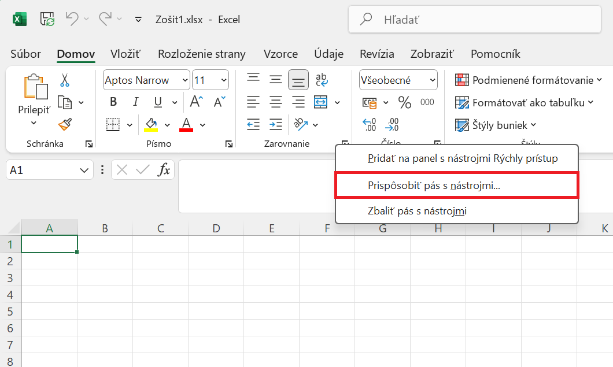The height and width of the screenshot is (367, 613).
Task: Open the Súbor tab
Action: point(25,54)
